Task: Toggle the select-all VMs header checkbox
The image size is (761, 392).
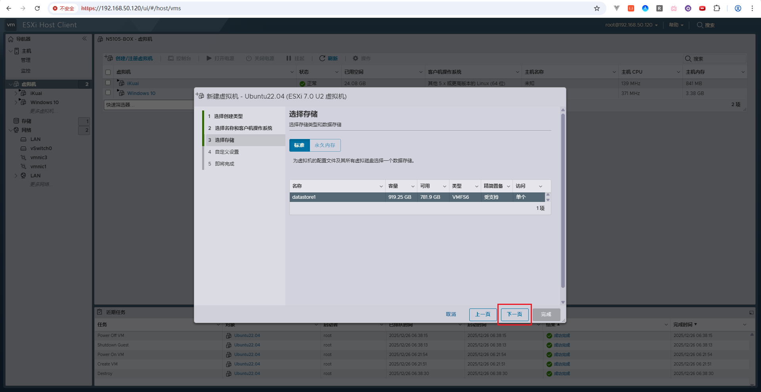Action: coord(108,72)
